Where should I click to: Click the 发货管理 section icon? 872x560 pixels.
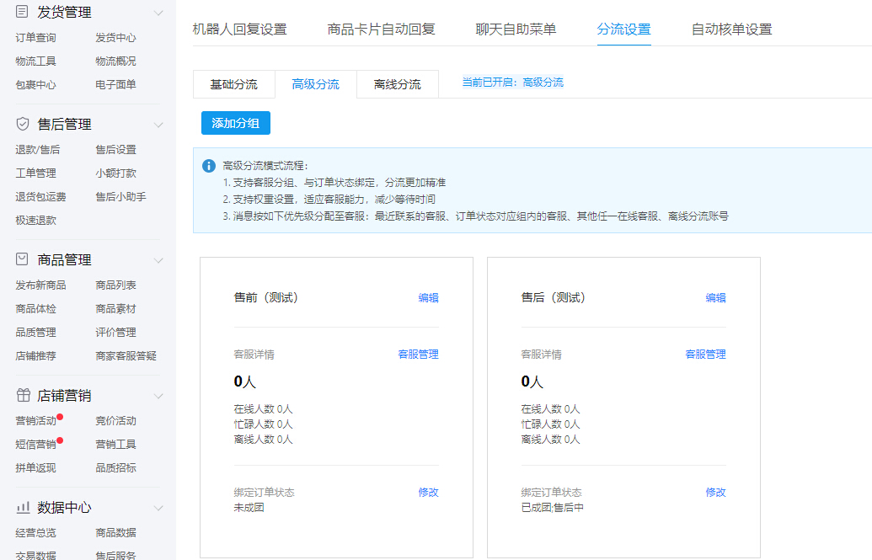click(x=22, y=11)
